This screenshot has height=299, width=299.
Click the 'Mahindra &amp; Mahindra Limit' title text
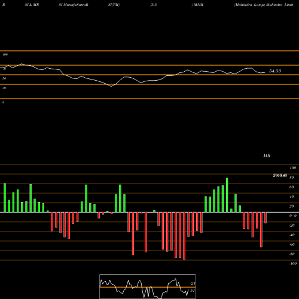click(x=264, y=5)
